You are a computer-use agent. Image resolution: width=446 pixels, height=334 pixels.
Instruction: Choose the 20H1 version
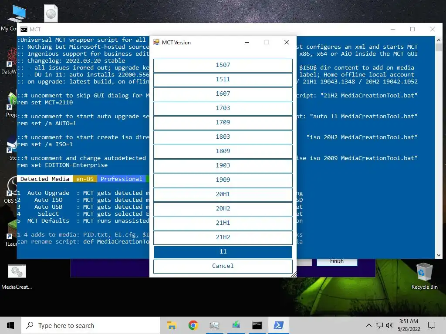click(x=223, y=194)
